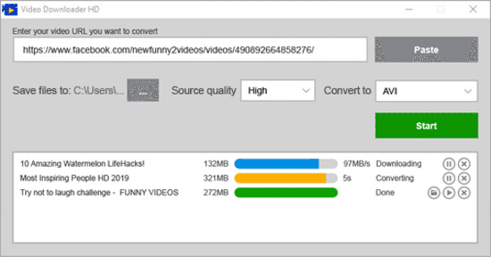Pause the Most Inspiring People conversion
This screenshot has height=257, width=491.
coord(449,178)
